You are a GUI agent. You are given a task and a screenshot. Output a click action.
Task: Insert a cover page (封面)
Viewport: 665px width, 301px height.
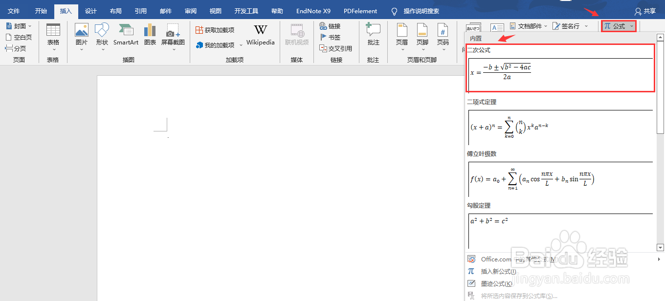[19, 26]
